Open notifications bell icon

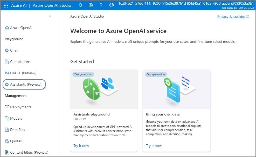[x=80, y=5]
